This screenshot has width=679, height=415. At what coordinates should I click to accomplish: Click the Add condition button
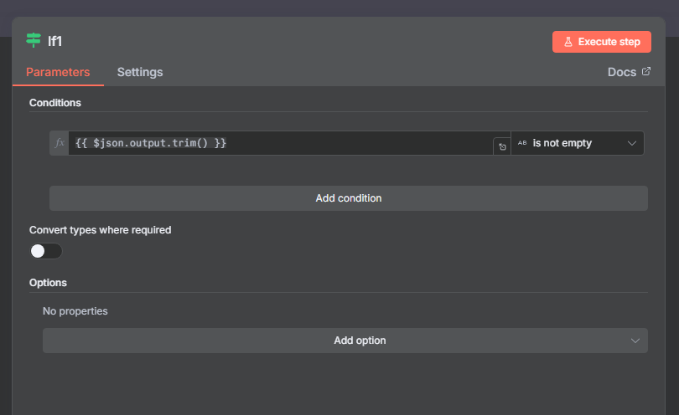[349, 198]
